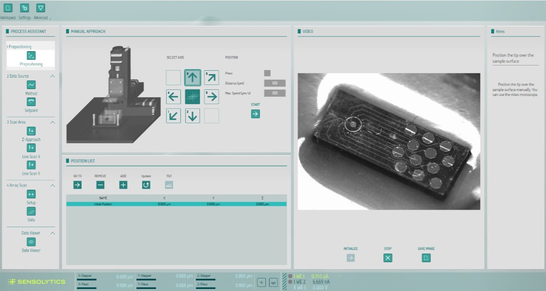Click the NAME column header
Image resolution: width=546 pixels, height=291 pixels.
tap(103, 198)
